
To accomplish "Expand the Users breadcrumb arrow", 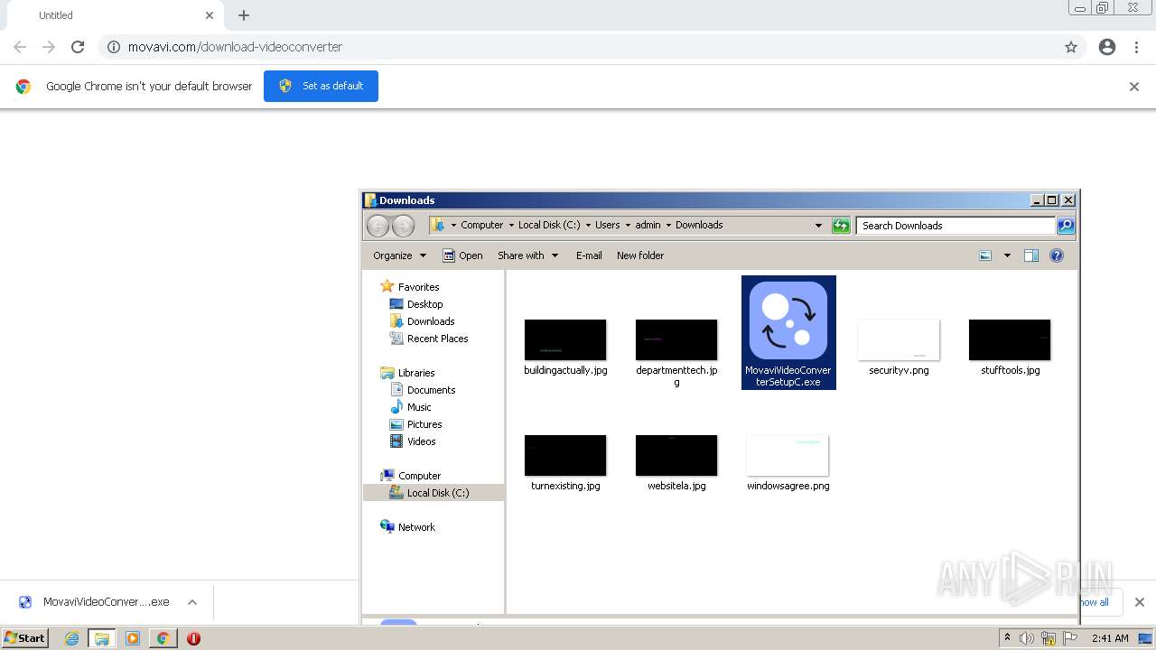I will (x=628, y=225).
